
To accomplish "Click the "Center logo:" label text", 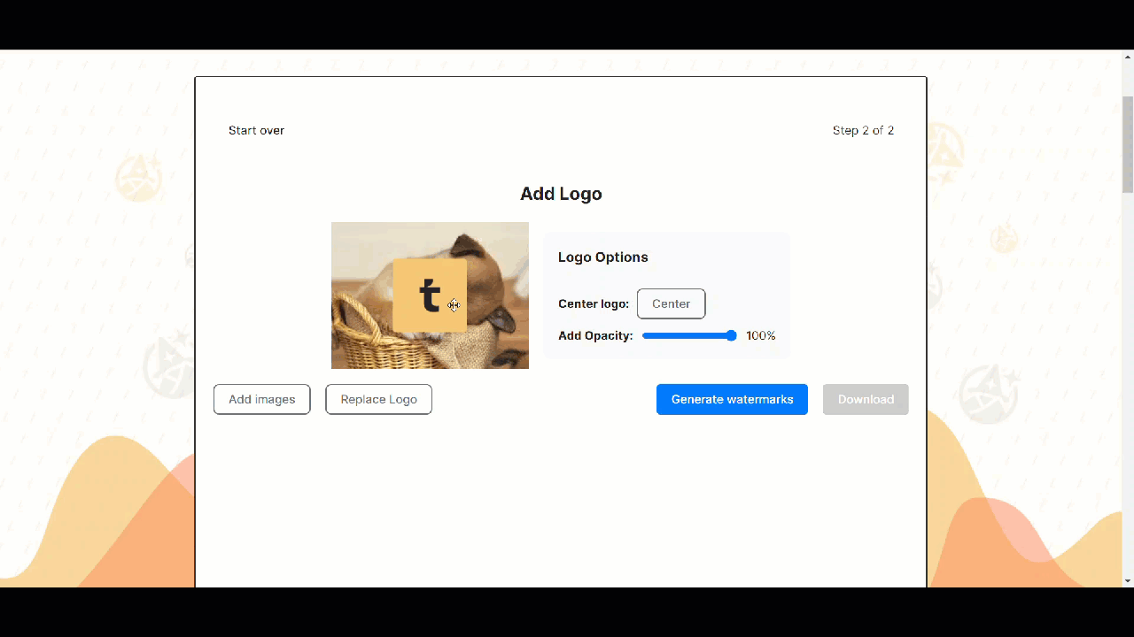I will [594, 303].
